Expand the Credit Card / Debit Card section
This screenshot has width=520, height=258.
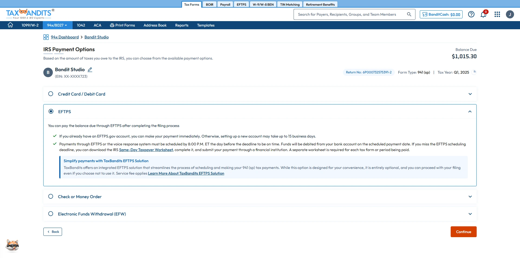(470, 94)
